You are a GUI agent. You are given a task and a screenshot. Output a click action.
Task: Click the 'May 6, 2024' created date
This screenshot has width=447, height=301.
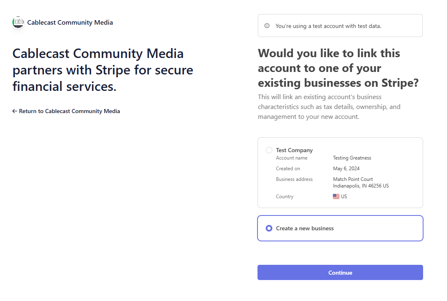click(346, 169)
